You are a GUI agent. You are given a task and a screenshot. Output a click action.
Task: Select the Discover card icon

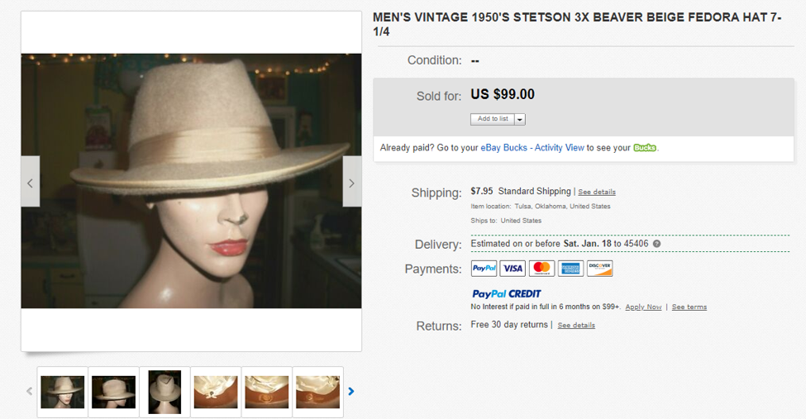point(600,269)
